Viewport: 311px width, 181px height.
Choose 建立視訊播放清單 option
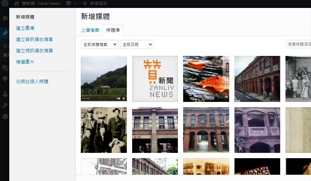tap(34, 51)
